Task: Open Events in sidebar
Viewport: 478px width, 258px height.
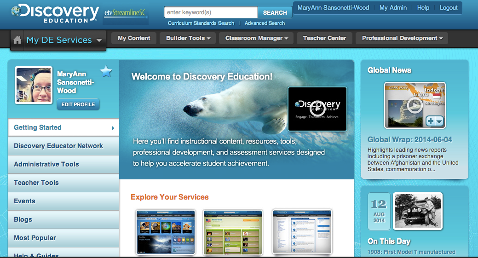Action: [x=63, y=201]
